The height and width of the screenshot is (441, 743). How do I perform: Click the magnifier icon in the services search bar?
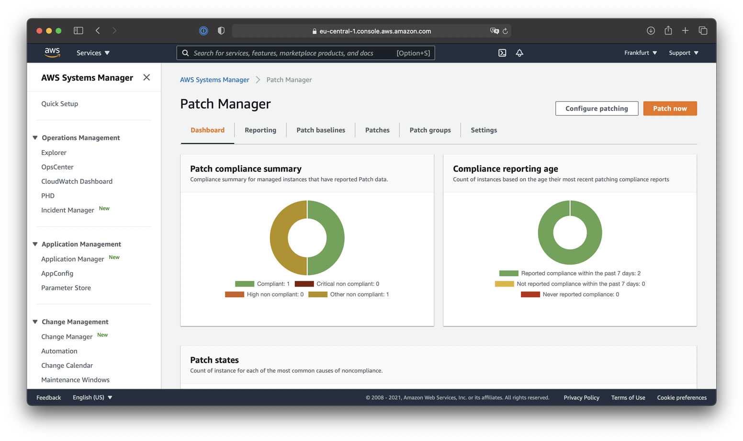[186, 53]
